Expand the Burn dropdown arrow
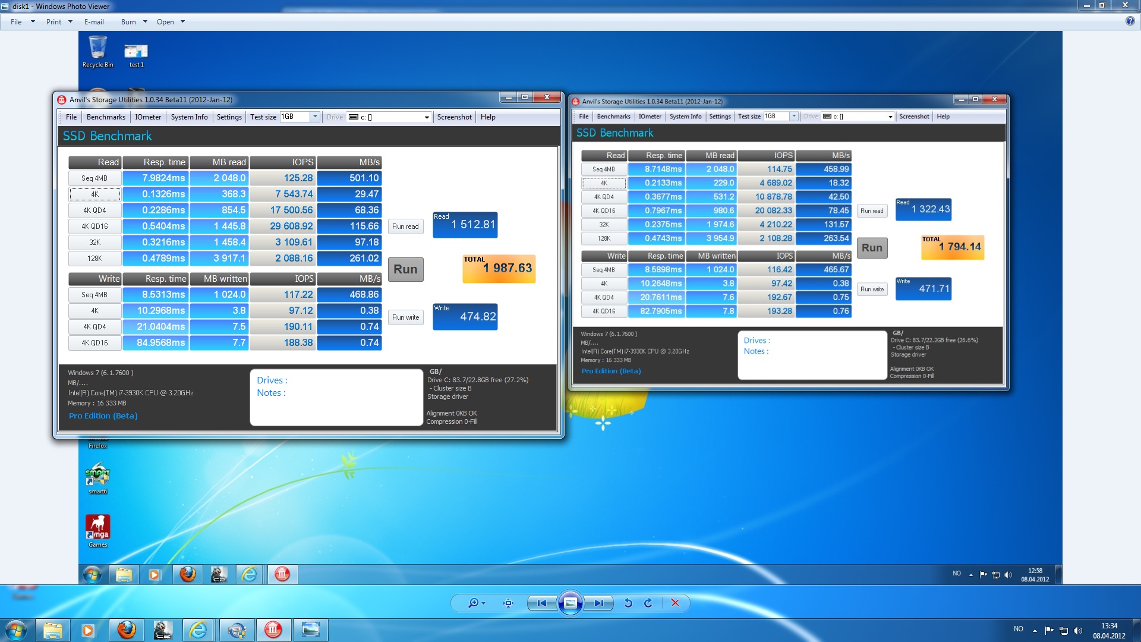This screenshot has height=642, width=1141. (x=145, y=22)
